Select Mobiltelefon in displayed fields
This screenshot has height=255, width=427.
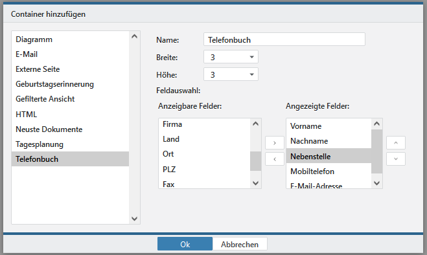(x=329, y=171)
